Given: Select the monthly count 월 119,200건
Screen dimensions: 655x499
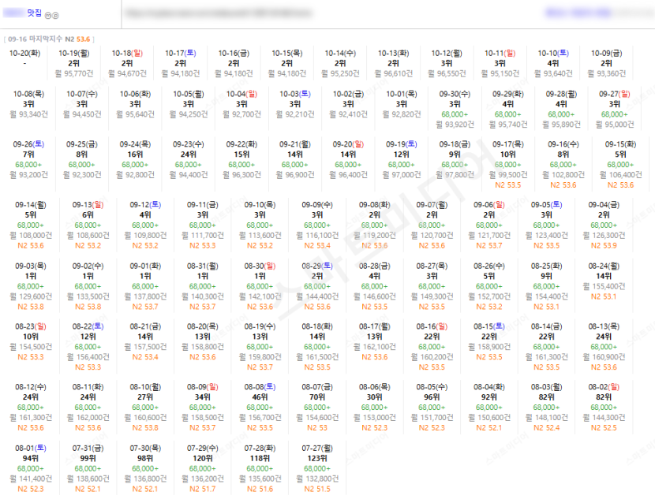Looking at the screenshot, I should point(375,236).
